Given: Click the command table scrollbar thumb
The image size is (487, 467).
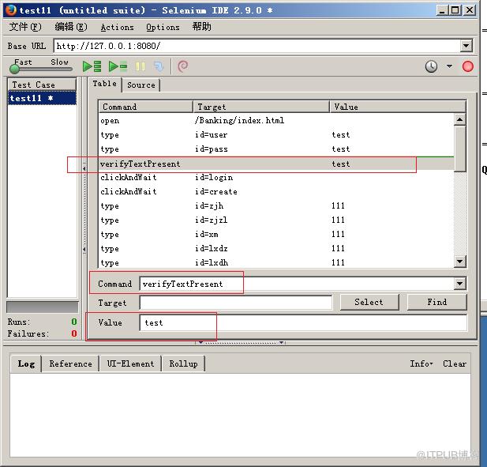Looking at the screenshot, I should (x=459, y=149).
